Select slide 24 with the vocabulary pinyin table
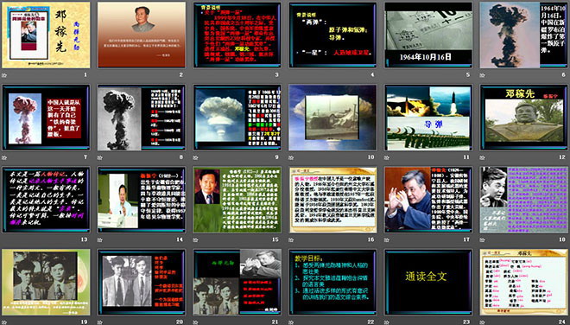 524,282
